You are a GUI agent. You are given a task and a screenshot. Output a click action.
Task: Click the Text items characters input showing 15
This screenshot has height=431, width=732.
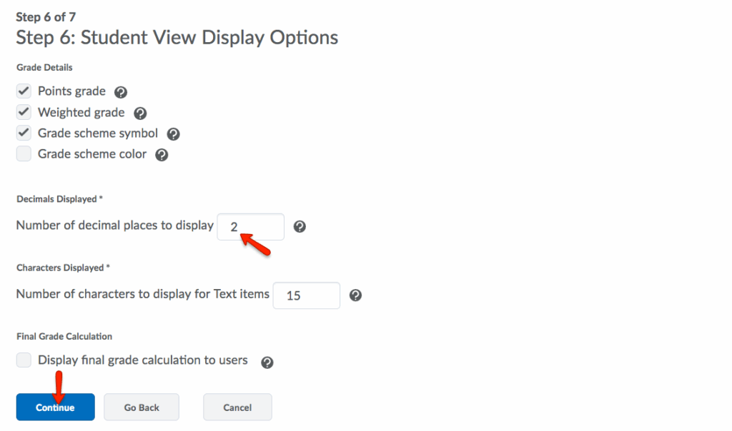tap(307, 295)
